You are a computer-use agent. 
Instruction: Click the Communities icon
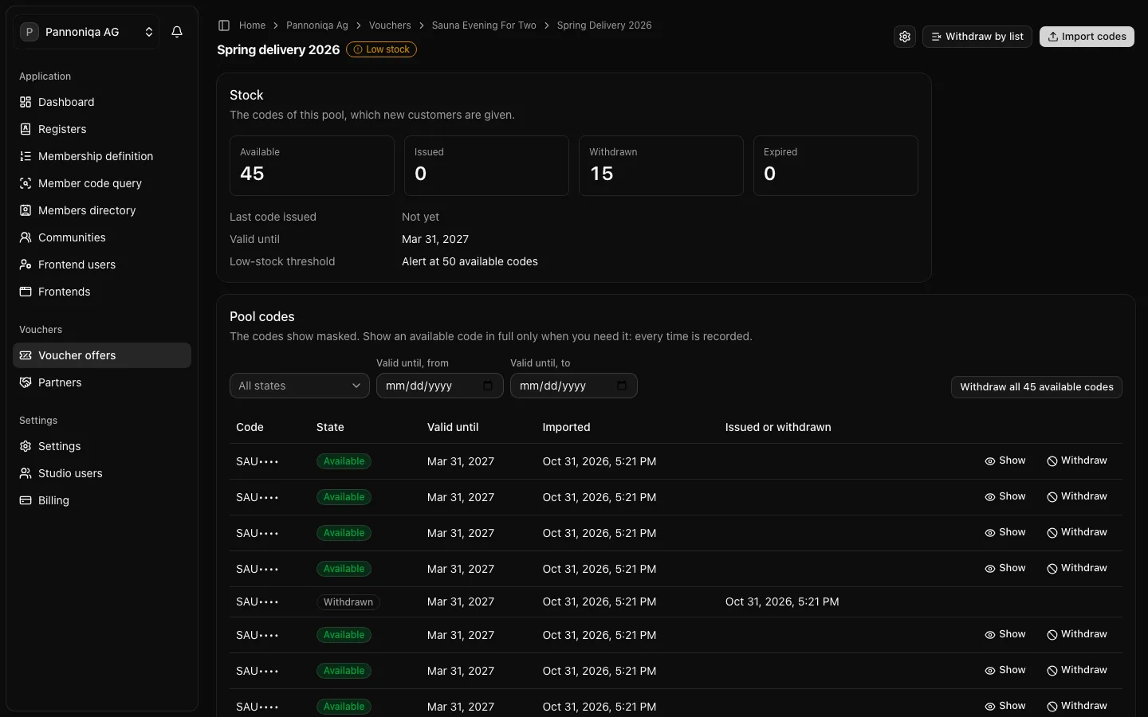click(x=26, y=237)
